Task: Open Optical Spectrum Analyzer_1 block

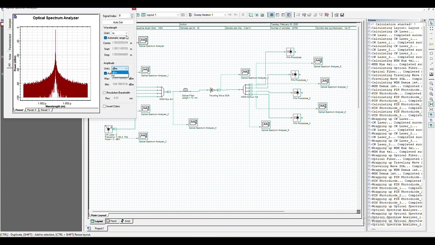Action: (x=145, y=70)
